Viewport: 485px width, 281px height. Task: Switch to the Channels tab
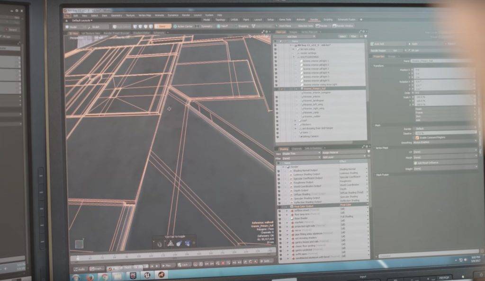[296, 149]
